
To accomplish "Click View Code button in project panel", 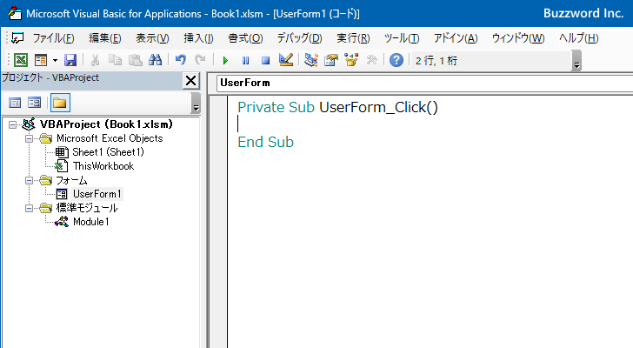I will (15, 103).
